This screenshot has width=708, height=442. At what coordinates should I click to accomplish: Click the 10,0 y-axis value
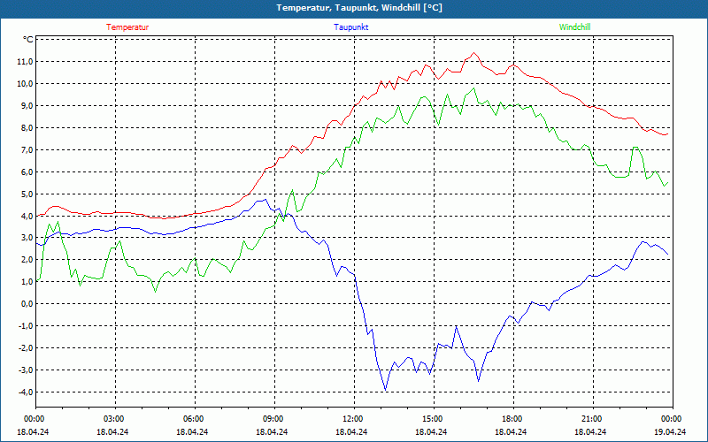point(26,83)
